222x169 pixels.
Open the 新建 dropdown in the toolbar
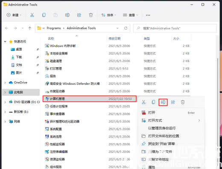[14, 15]
